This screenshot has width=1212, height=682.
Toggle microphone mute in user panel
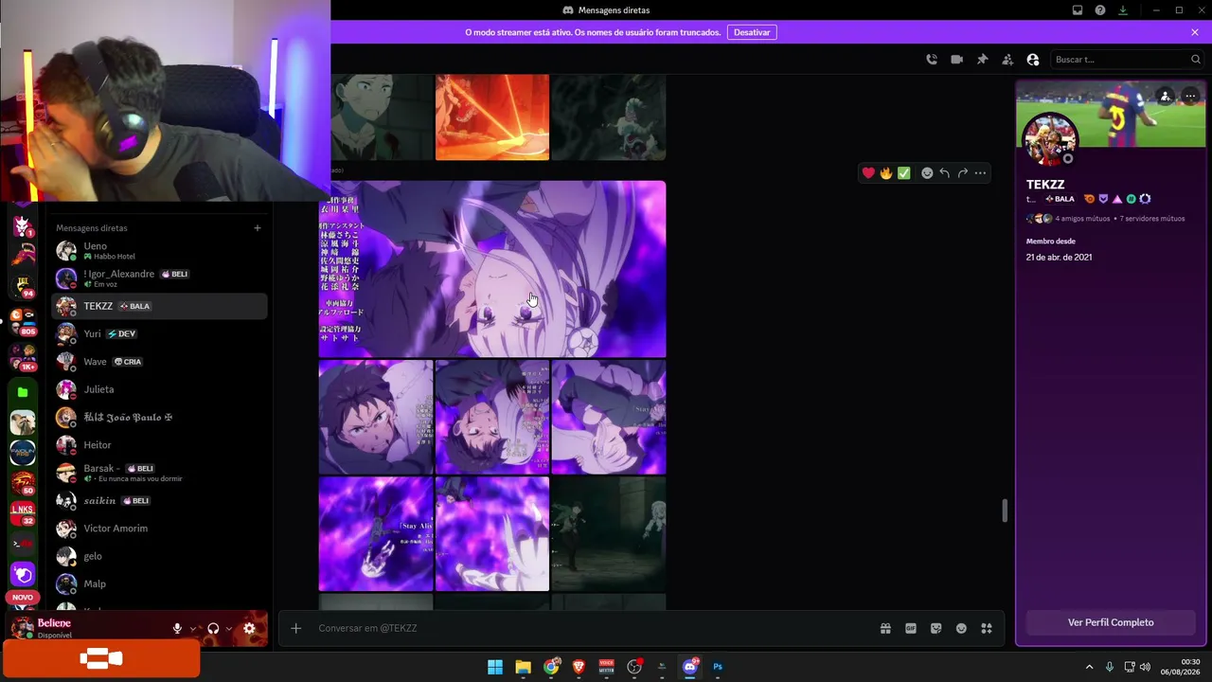(x=177, y=628)
